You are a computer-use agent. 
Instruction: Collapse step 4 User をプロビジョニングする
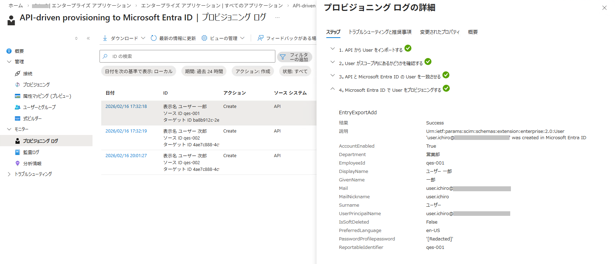(x=333, y=89)
